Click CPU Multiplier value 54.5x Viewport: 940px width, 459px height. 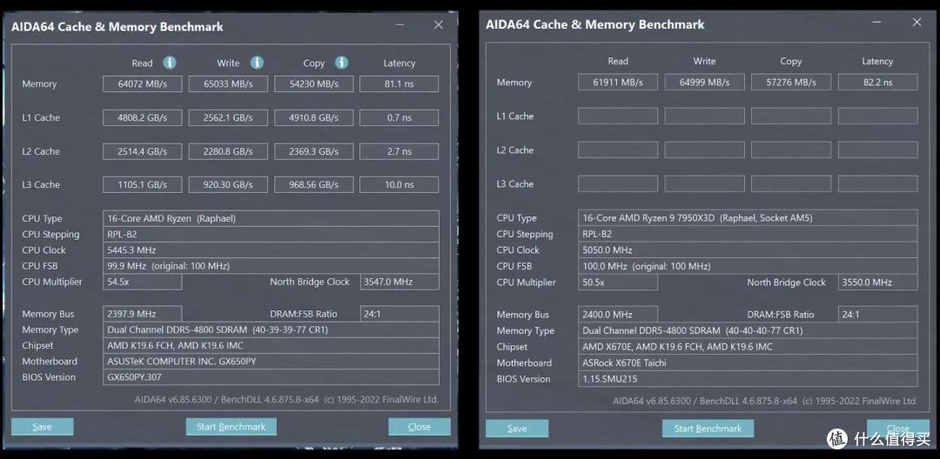coord(143,282)
